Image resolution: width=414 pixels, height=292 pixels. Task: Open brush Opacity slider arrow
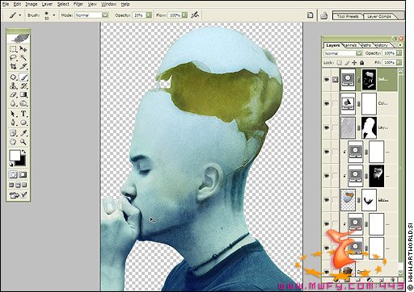tap(149, 15)
